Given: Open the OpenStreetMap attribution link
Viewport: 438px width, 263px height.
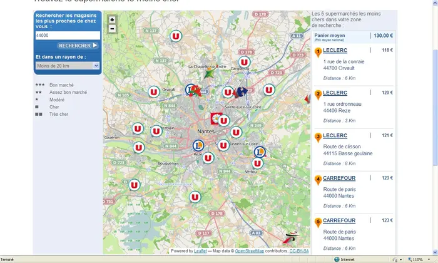Looking at the screenshot, I should 250,251.
